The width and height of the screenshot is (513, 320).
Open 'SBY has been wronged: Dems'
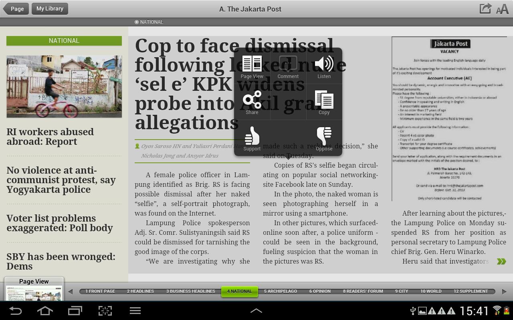[x=61, y=262]
